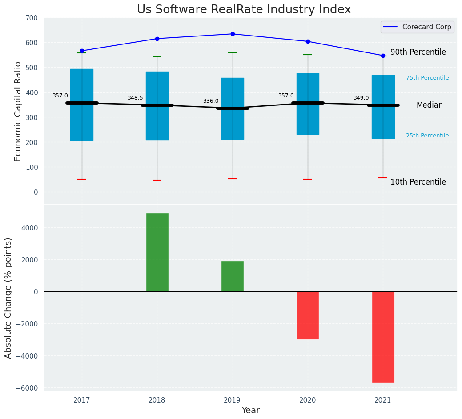
Task: Click the 10th Percentile annotation
Action: coord(418,182)
